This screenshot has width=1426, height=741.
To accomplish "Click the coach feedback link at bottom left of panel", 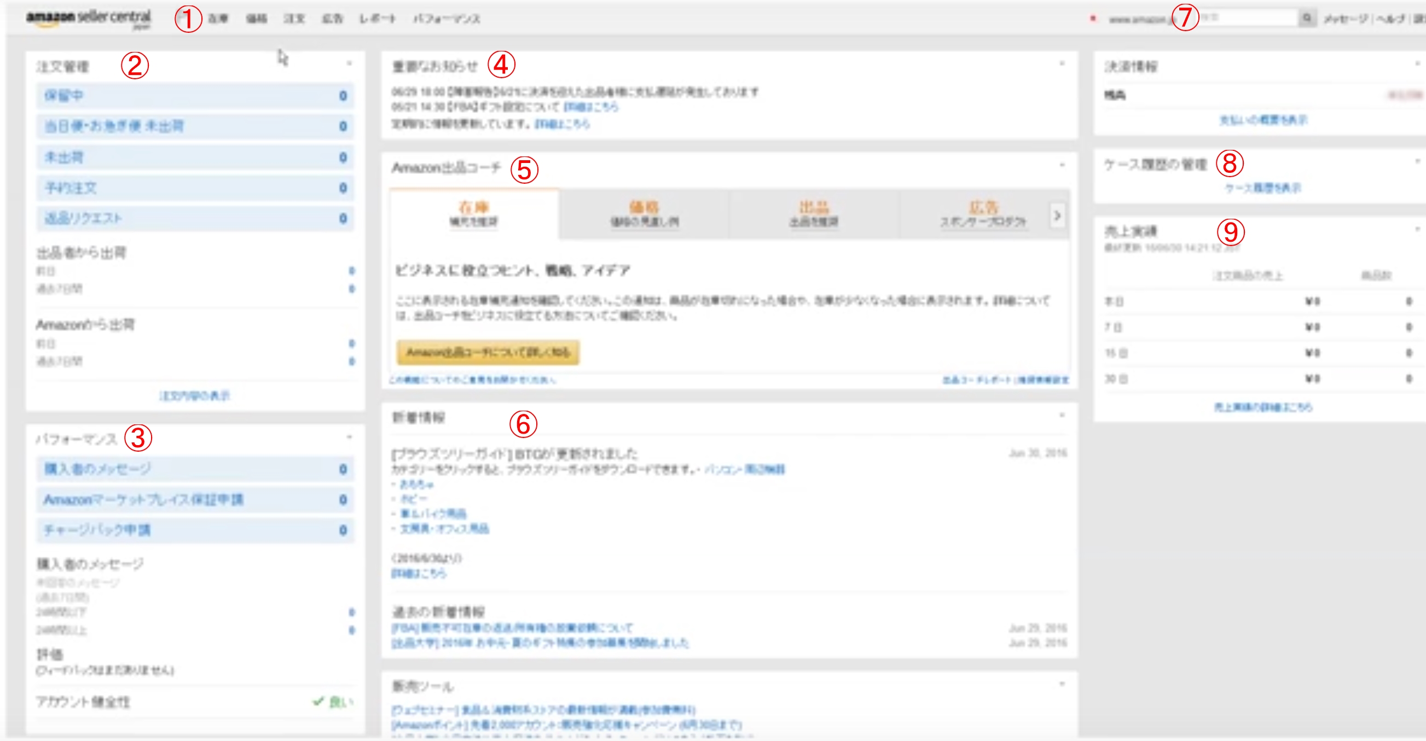I will [472, 380].
